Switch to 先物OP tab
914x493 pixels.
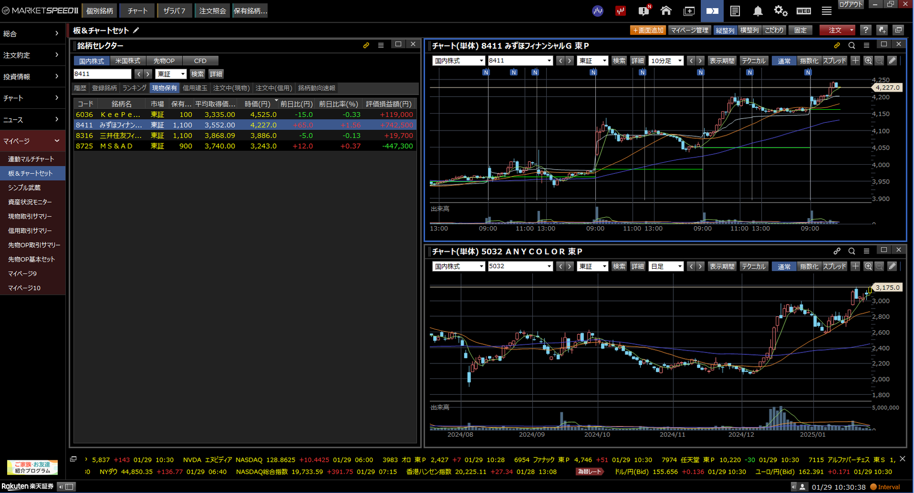pyautogui.click(x=164, y=61)
